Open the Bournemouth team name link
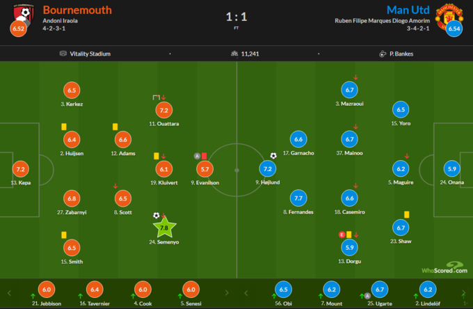This screenshot has width=473, height=309. [x=77, y=10]
